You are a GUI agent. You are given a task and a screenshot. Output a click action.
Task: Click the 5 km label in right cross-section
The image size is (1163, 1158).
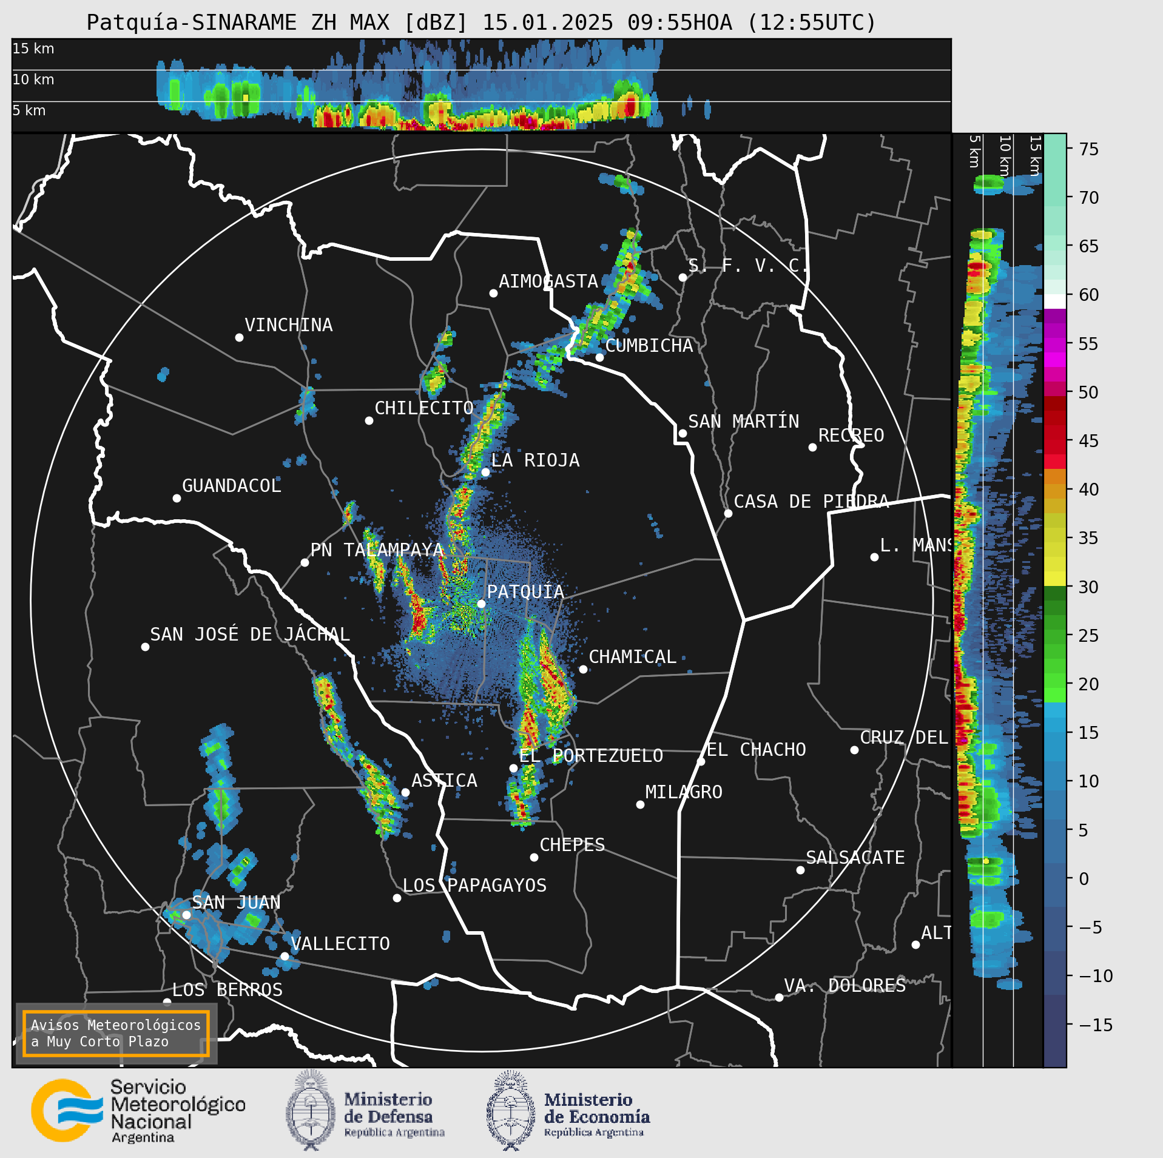(974, 151)
